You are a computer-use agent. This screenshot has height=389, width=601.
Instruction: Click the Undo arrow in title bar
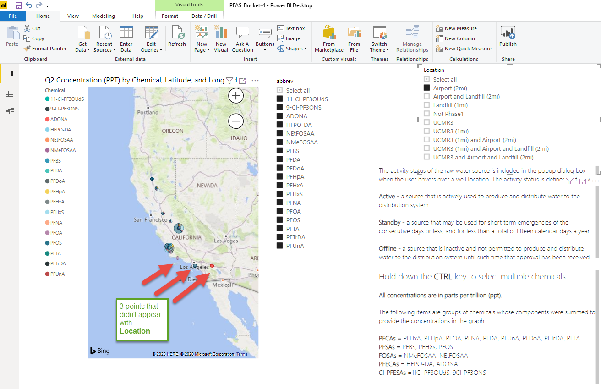[29, 5]
